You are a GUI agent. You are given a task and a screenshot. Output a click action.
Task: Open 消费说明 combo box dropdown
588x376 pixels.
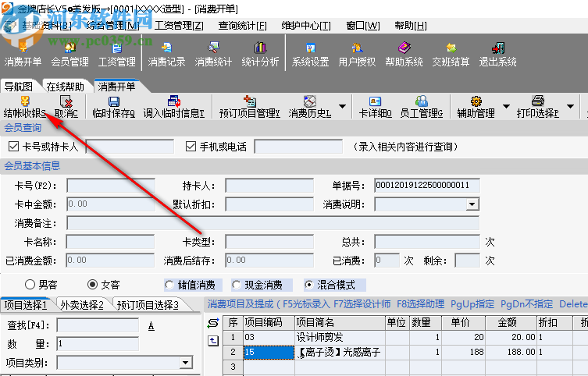tap(472, 204)
